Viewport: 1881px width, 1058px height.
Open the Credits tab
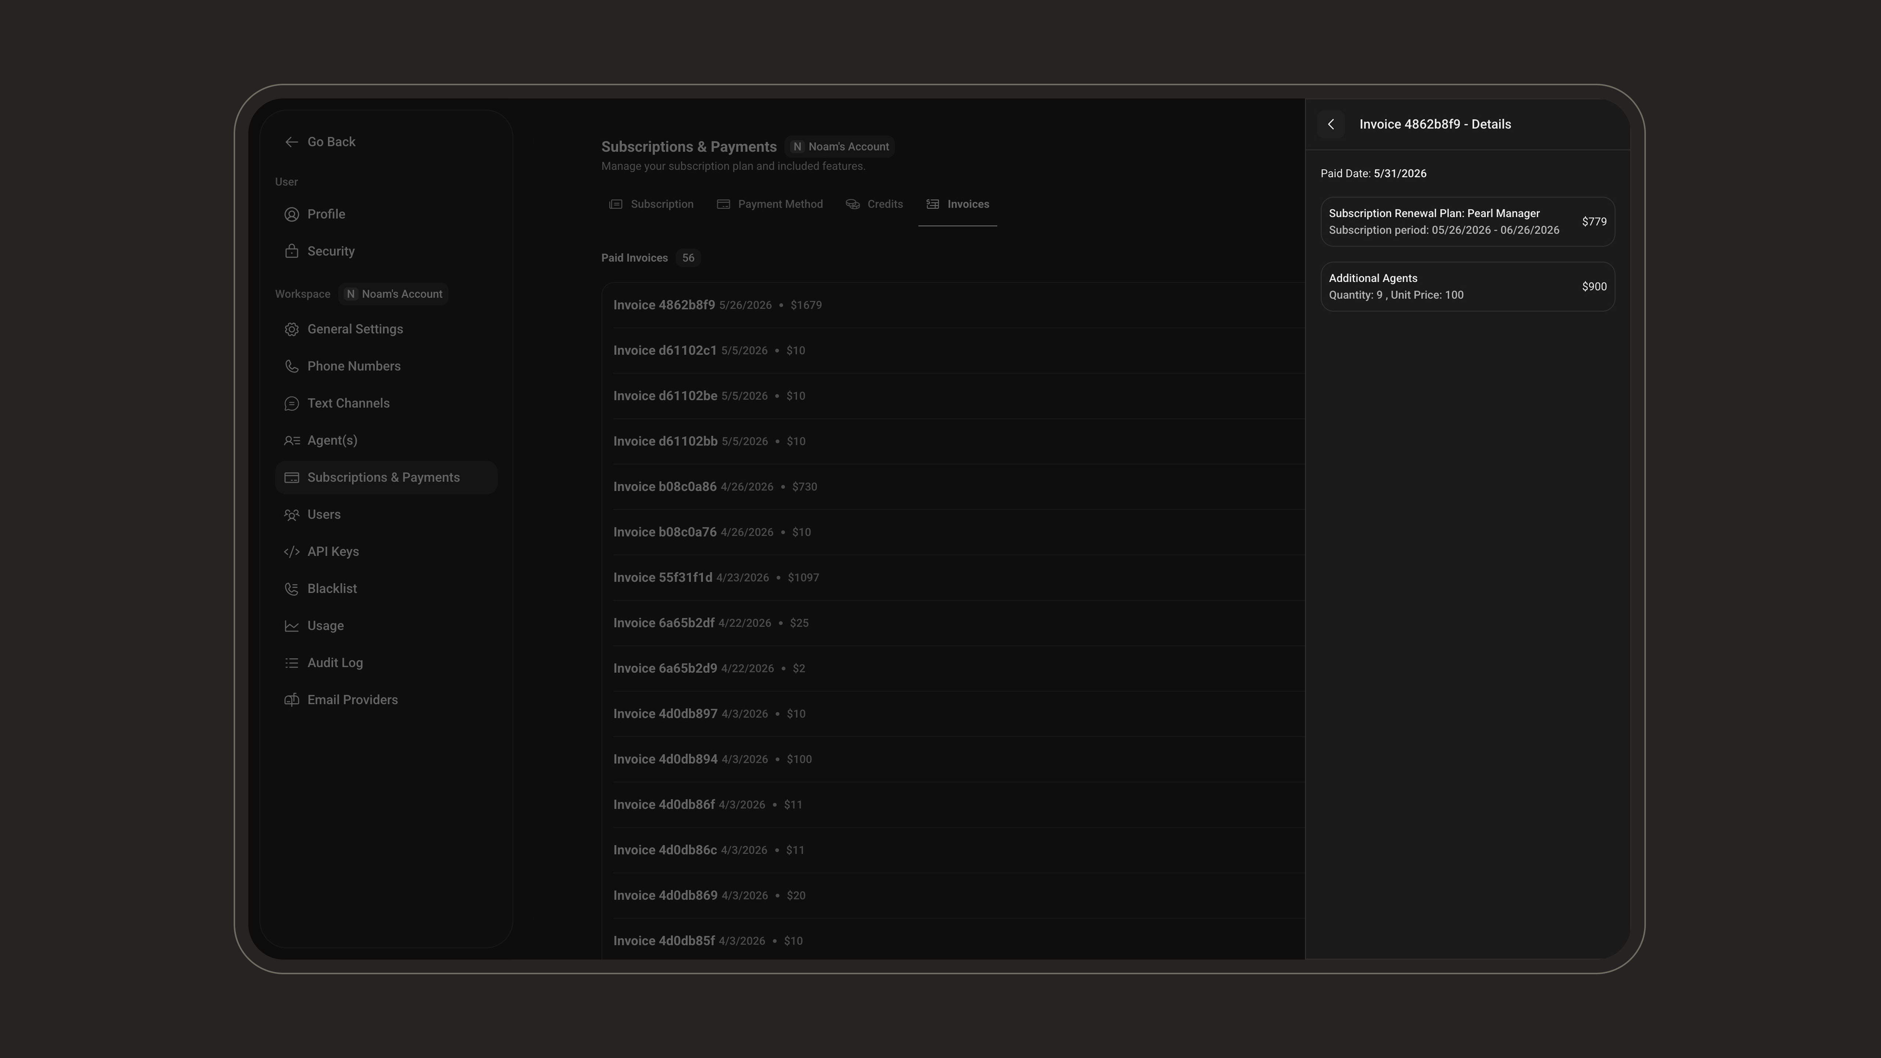tap(874, 205)
